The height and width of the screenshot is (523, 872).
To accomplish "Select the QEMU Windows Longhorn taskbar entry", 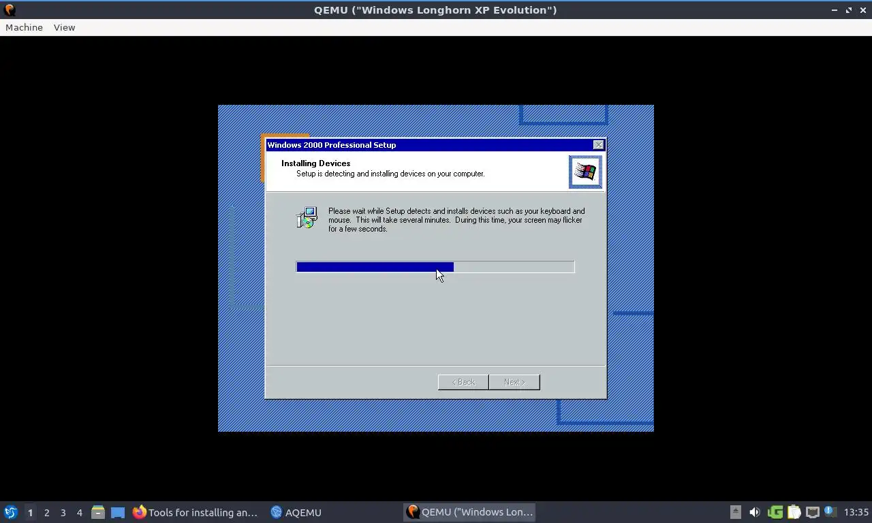I will [x=469, y=512].
